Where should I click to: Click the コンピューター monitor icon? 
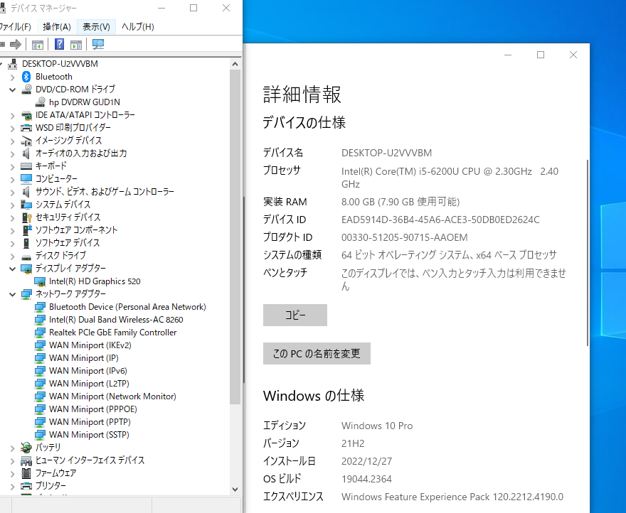click(26, 179)
